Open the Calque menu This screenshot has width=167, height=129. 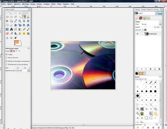coord(39,4)
